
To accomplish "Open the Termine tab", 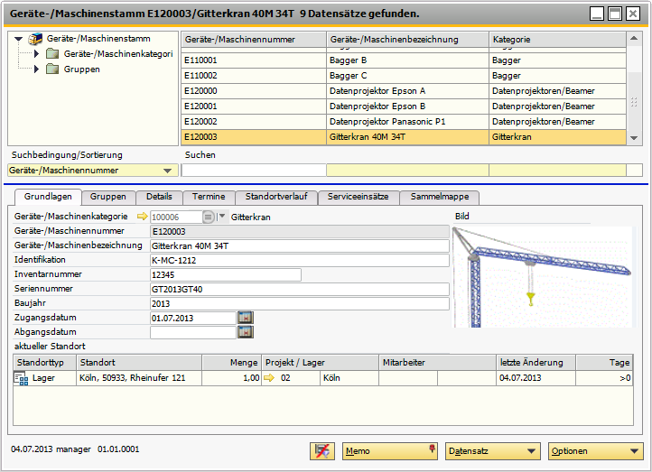I will [209, 198].
